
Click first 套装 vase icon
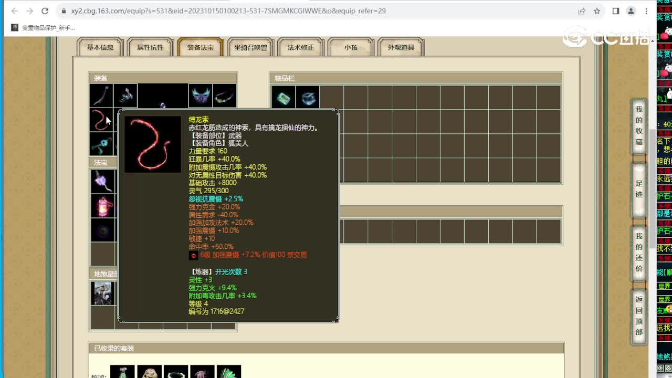122,372
